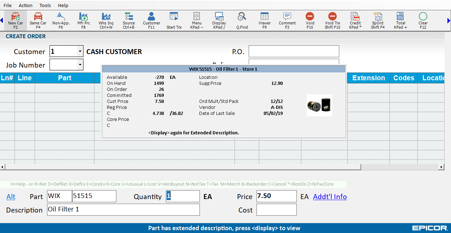
Task: Open the Addt'l Info link
Action: [330, 197]
